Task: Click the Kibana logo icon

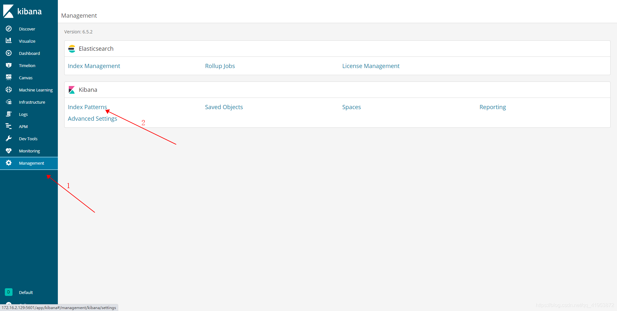Action: tap(8, 11)
